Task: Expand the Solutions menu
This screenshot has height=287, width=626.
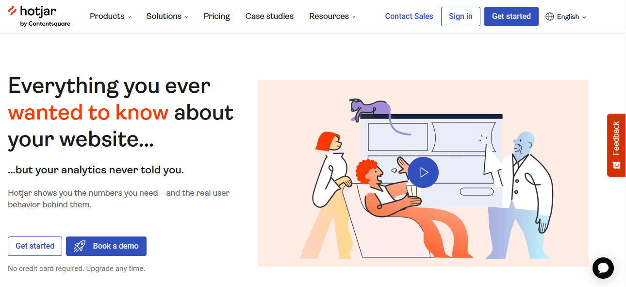Action: [167, 17]
